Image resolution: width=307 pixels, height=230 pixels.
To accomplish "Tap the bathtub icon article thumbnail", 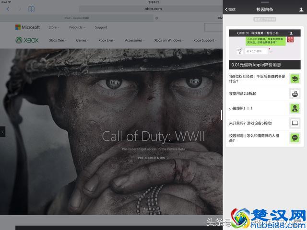I will point(295,93).
